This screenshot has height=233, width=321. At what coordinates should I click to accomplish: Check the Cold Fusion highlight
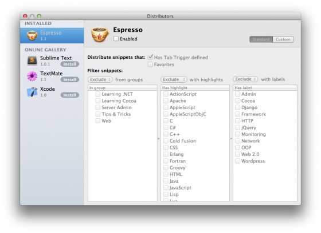point(166,141)
